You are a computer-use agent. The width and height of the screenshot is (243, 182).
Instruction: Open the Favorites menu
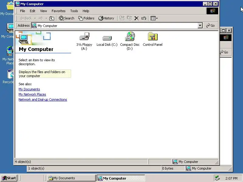(x=58, y=11)
